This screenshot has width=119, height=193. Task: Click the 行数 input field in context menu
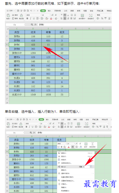pos(86,167)
